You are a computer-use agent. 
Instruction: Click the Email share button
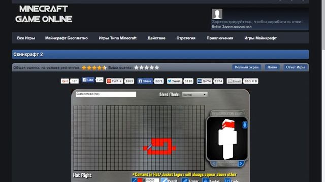234,81
